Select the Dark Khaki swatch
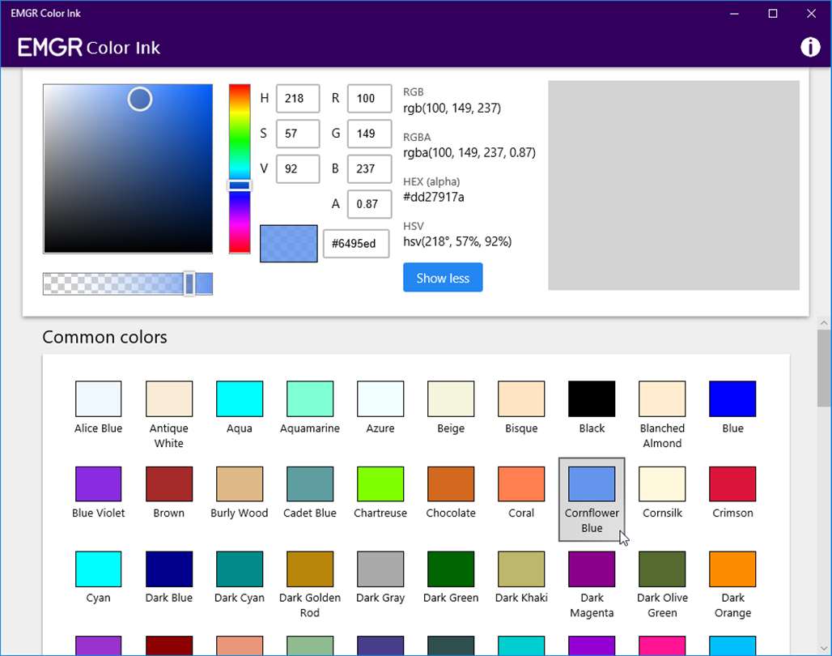The image size is (832, 656). click(521, 569)
